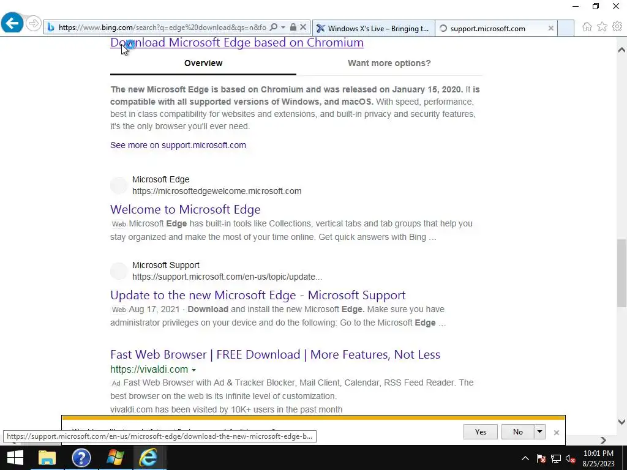This screenshot has width=627, height=470.
Task: Click the muted volume tray icon
Action: tap(571, 458)
